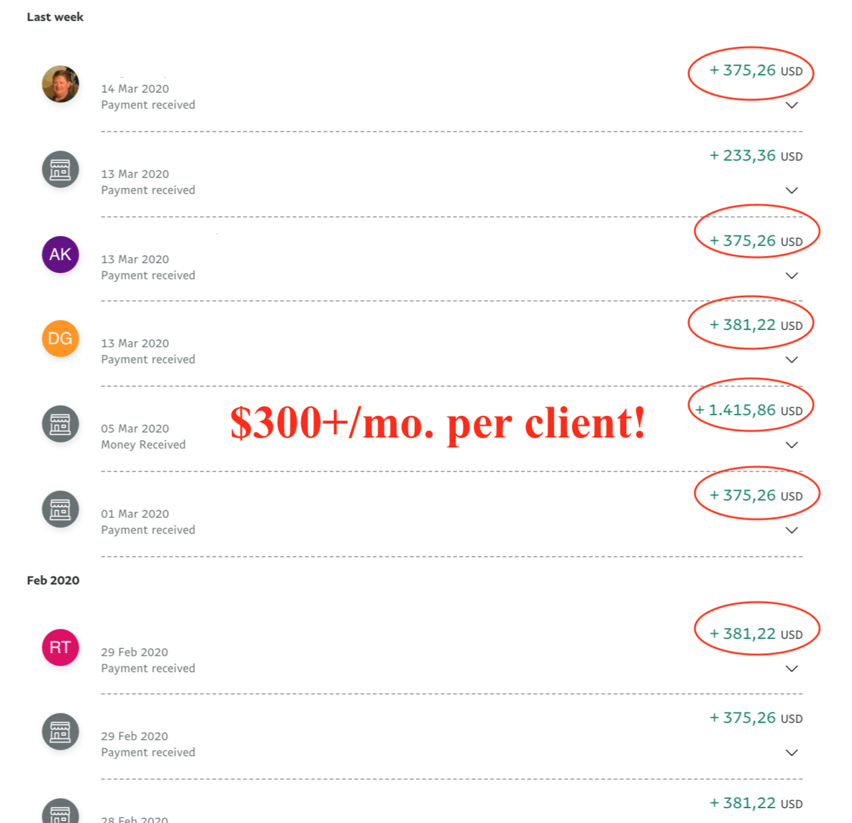Click the store icon for the 233,36 USD payment
The image size is (852, 823).
[61, 169]
